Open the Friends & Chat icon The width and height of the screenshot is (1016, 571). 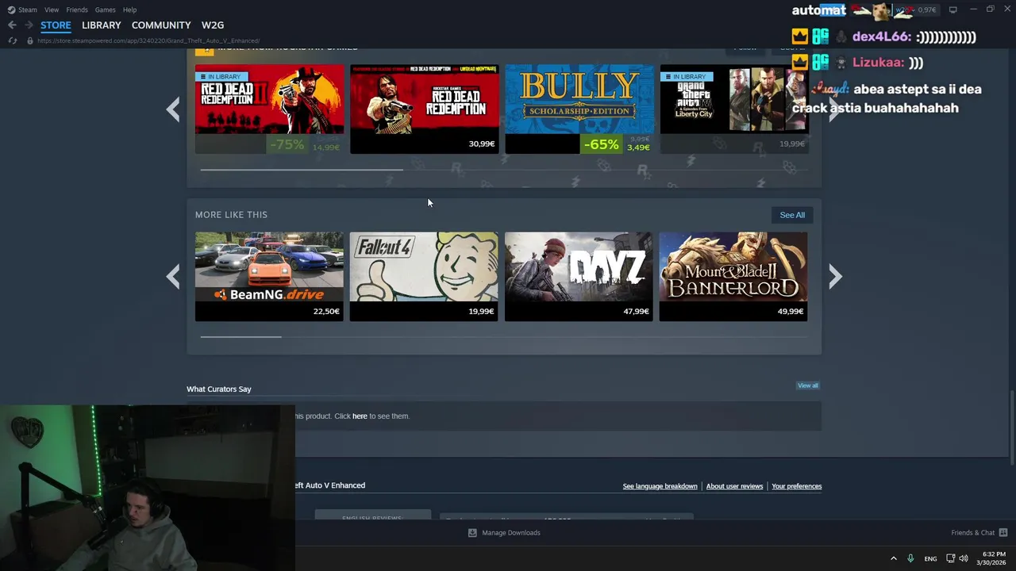pos(1003,533)
